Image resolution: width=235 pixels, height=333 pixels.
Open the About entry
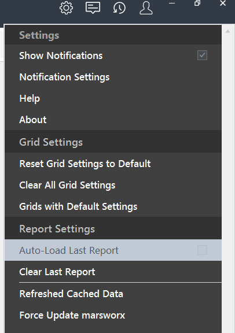[113, 120]
